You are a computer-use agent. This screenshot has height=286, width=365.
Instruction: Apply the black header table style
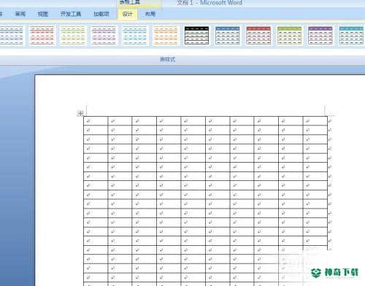196,36
